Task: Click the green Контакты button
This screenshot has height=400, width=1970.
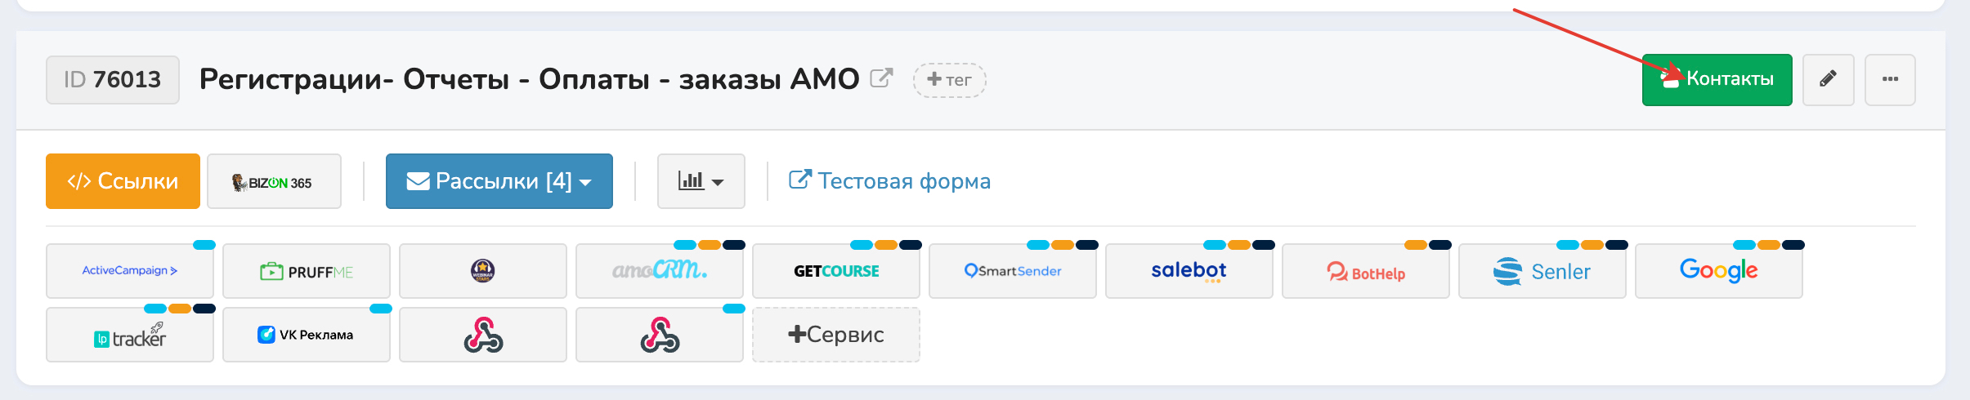Action: 1717,80
